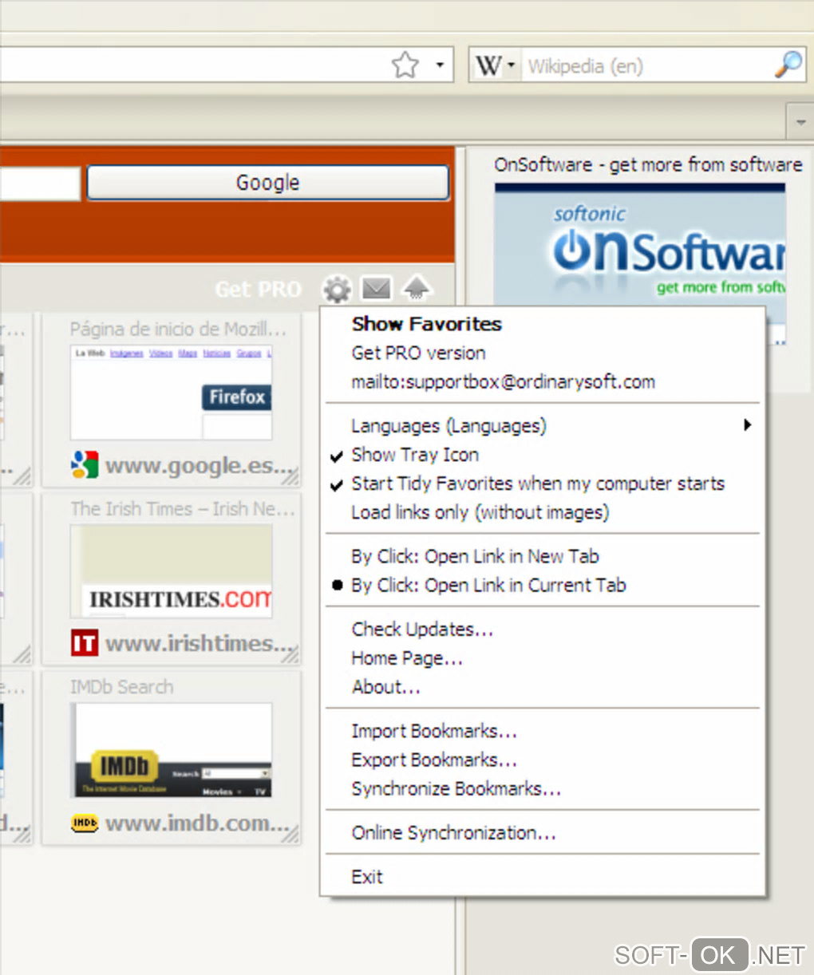This screenshot has height=975, width=814.
Task: Open Home Page... menu item
Action: coord(543,657)
